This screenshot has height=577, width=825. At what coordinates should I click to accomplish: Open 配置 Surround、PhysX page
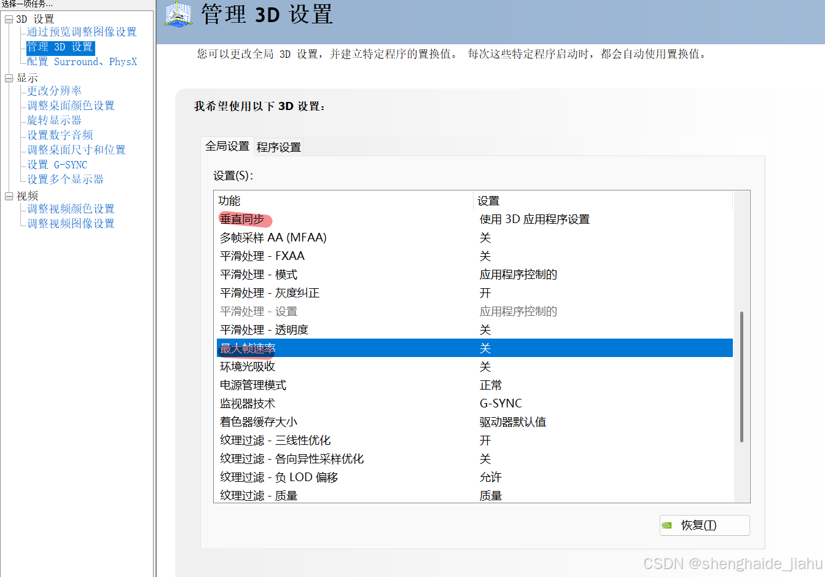[82, 61]
